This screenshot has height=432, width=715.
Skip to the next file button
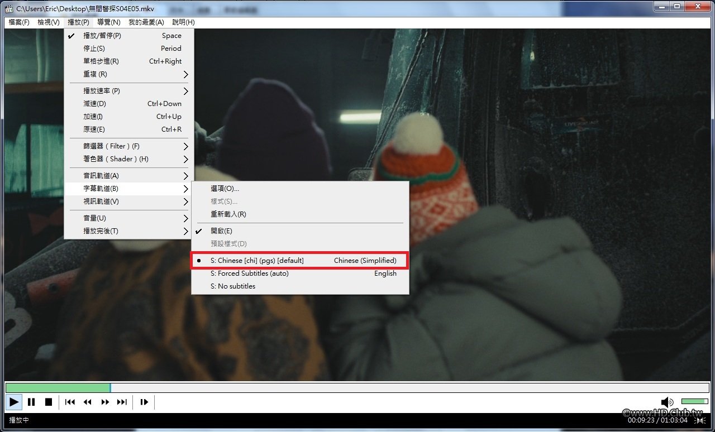point(122,402)
